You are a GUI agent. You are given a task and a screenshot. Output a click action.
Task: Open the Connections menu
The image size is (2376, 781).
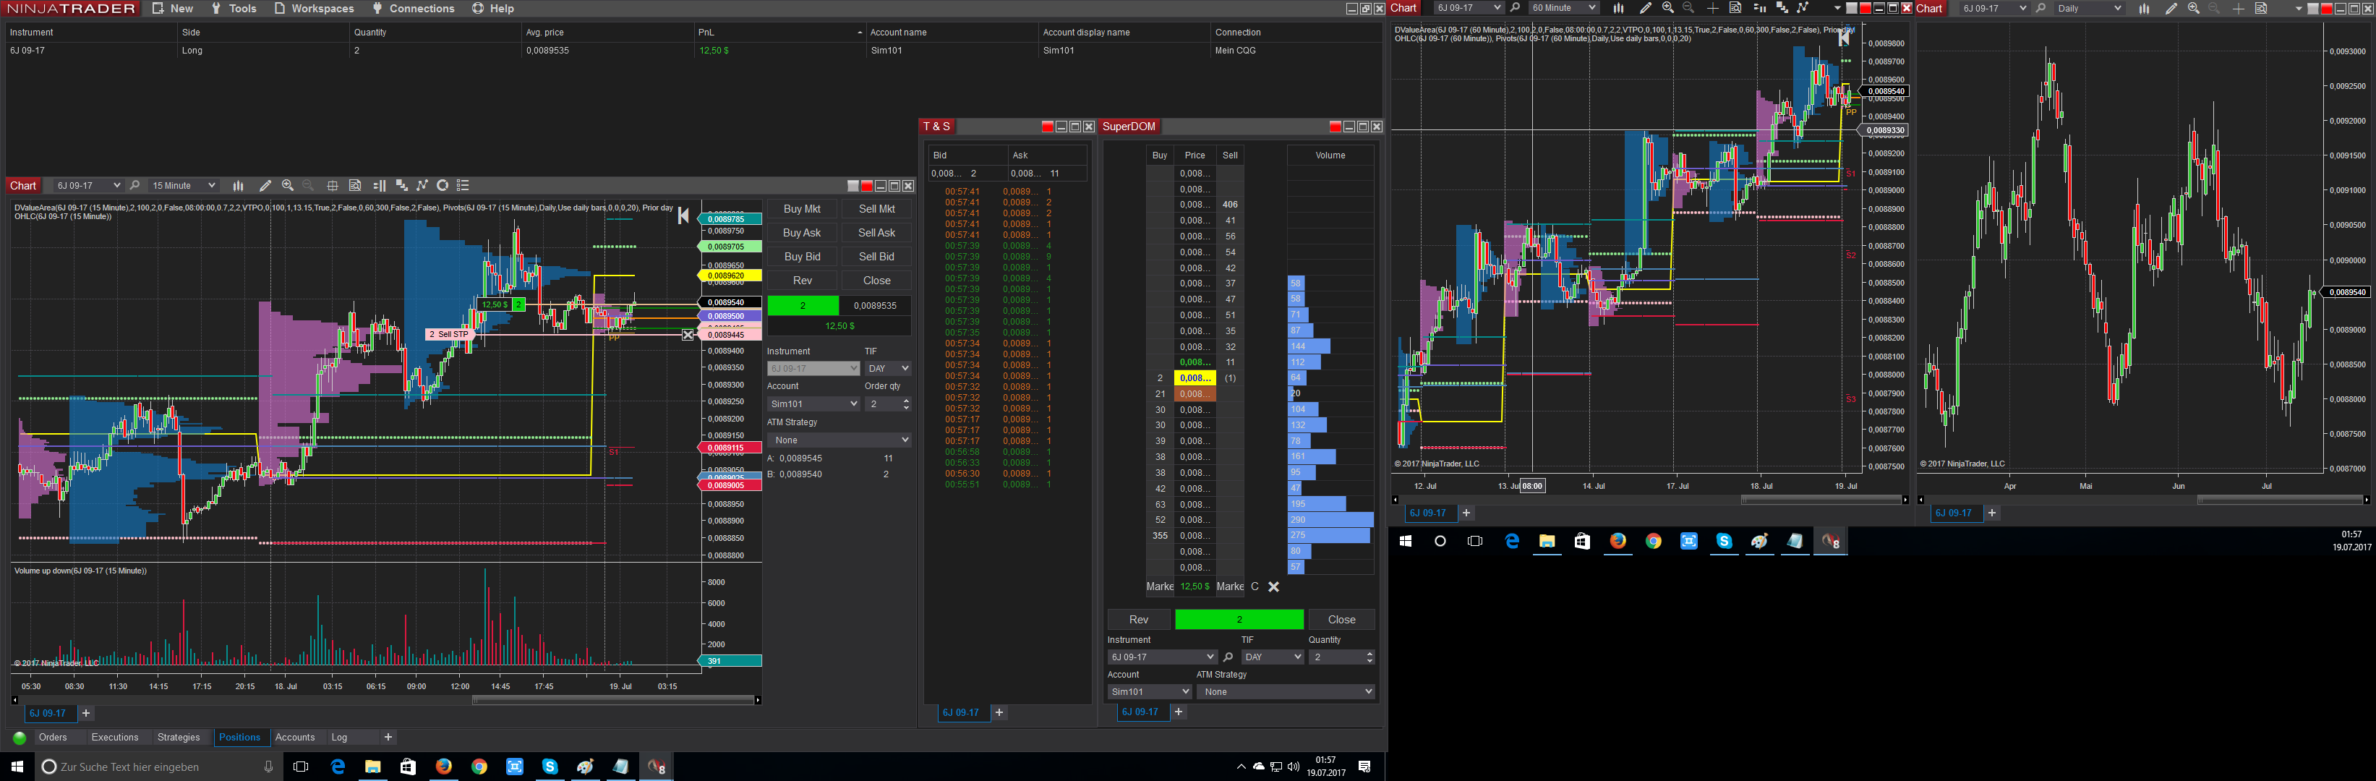(x=413, y=8)
